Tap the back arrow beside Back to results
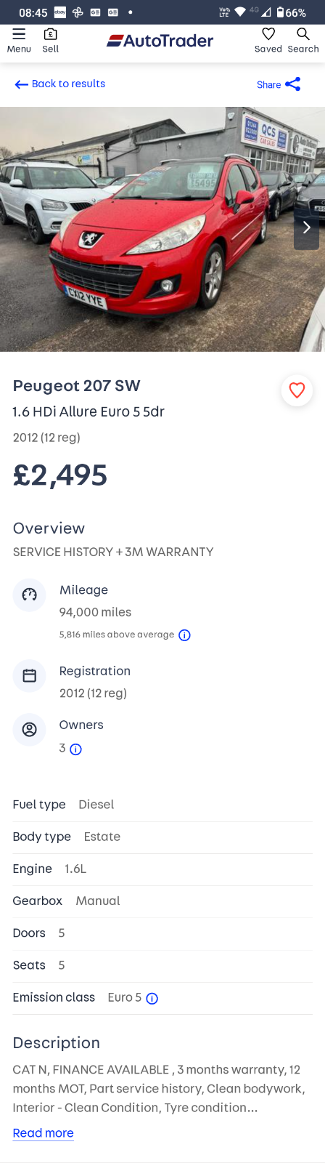Screen dimensions: 325x1163 [21, 84]
